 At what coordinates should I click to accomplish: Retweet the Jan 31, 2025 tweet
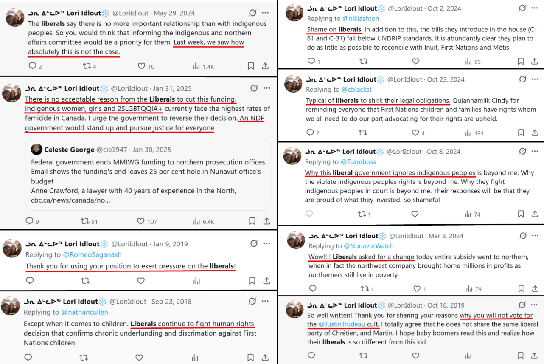click(x=85, y=221)
